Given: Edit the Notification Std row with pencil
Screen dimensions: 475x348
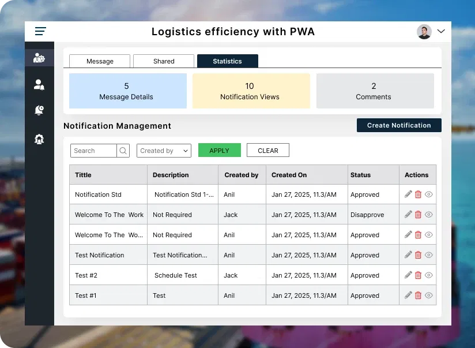Looking at the screenshot, I should (x=408, y=194).
